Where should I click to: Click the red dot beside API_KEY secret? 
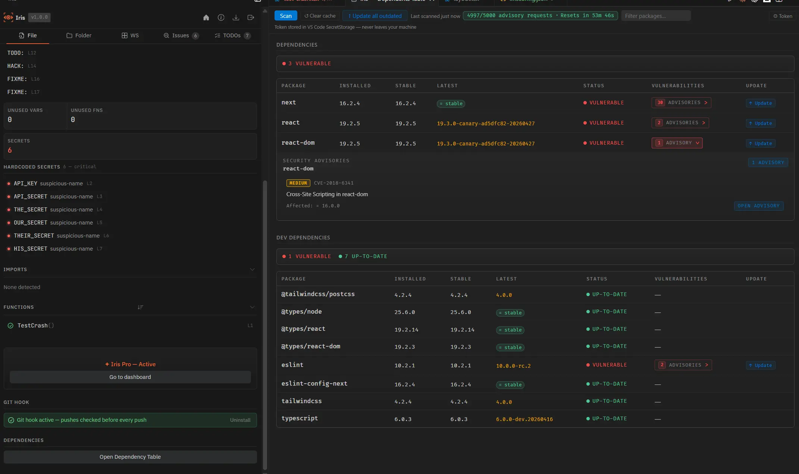coord(9,183)
